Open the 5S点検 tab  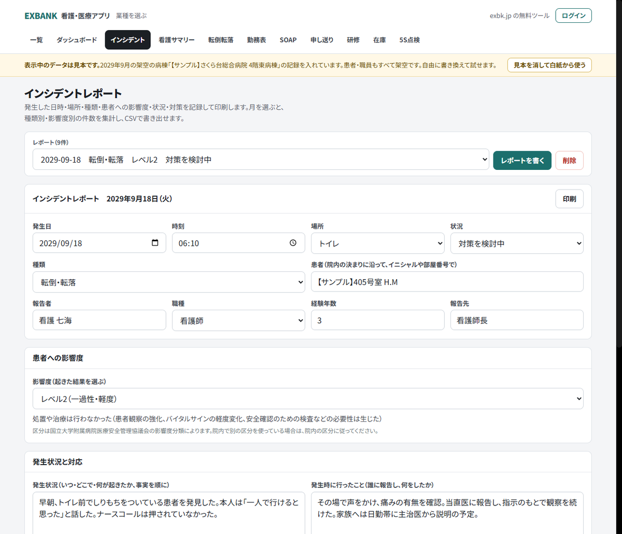[x=409, y=40]
